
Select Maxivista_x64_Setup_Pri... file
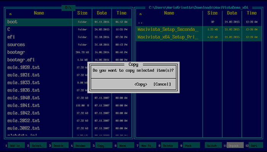[x=199, y=37]
